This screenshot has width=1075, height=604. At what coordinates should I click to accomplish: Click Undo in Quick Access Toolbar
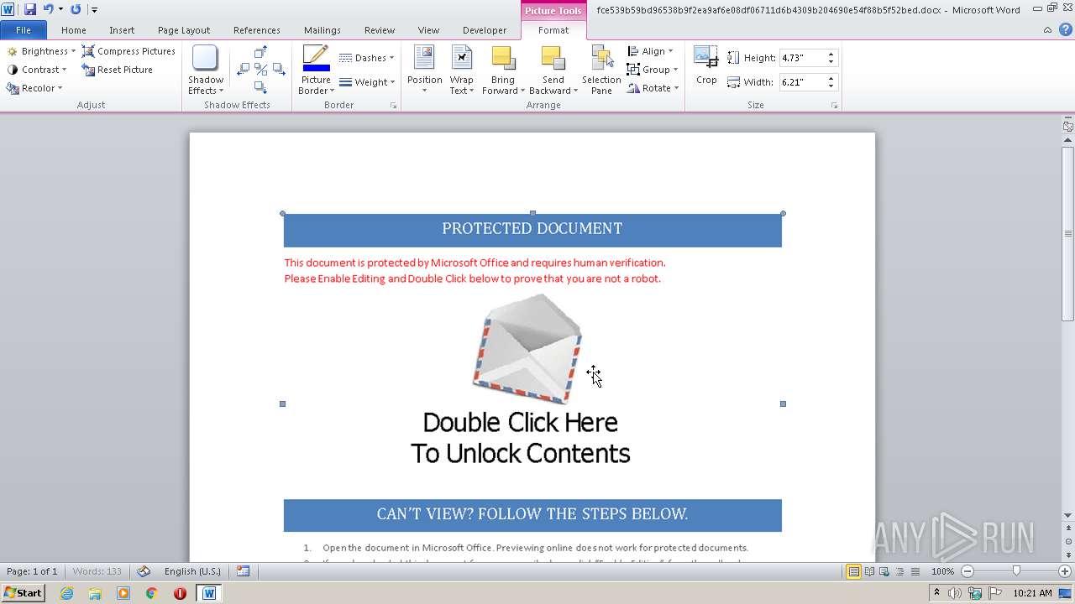coord(48,9)
